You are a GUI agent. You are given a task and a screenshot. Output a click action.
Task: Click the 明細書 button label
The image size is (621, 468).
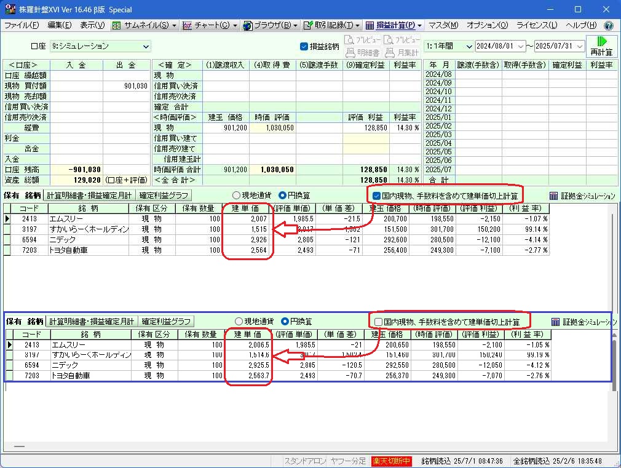click(x=368, y=53)
